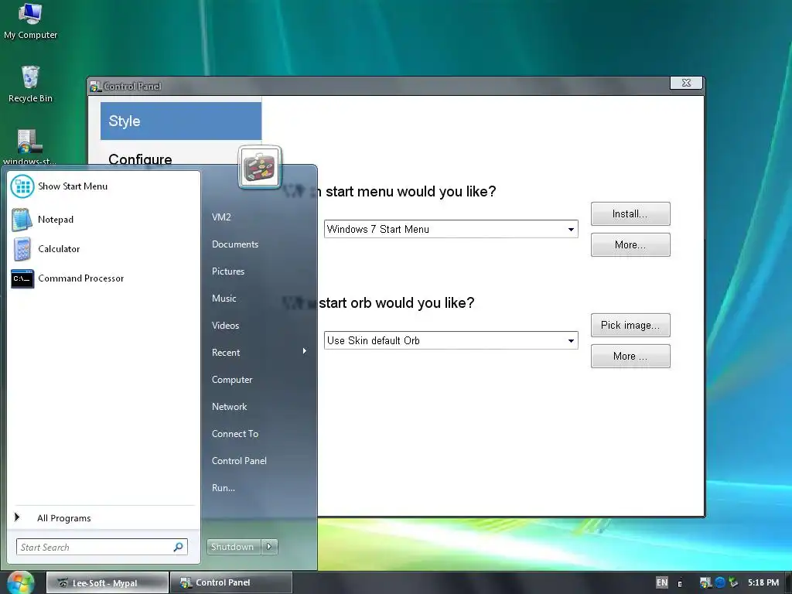This screenshot has height=594, width=792.
Task: Open the Use Skin default Orb dropdown
Action: click(451, 340)
